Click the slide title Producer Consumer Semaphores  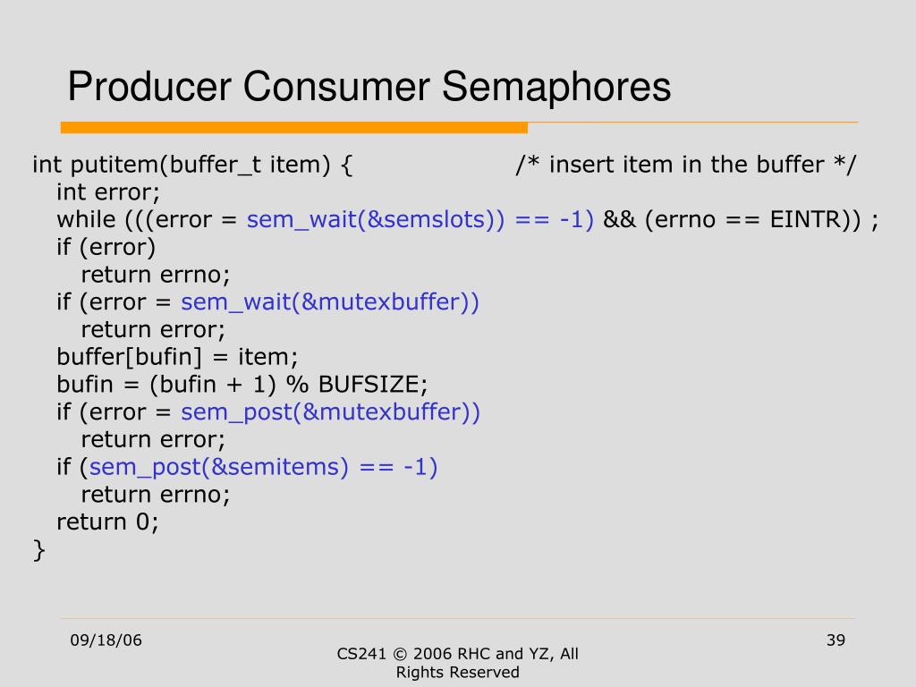[369, 87]
